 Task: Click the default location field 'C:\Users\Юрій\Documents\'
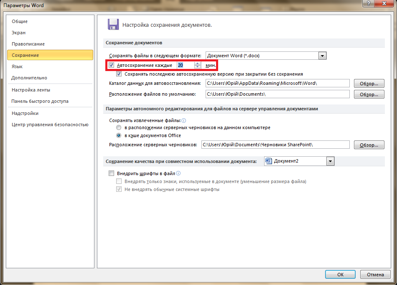pos(277,94)
